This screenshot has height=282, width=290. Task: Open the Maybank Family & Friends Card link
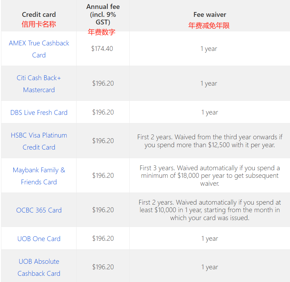coord(39,176)
